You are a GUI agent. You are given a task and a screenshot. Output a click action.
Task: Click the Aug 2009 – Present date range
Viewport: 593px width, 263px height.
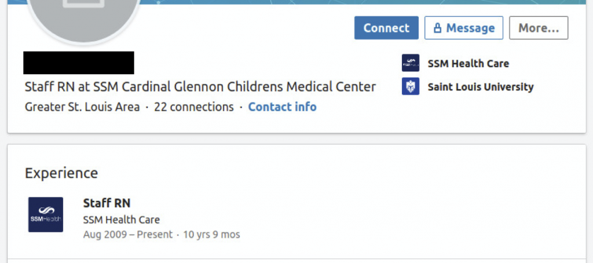pyautogui.click(x=128, y=235)
